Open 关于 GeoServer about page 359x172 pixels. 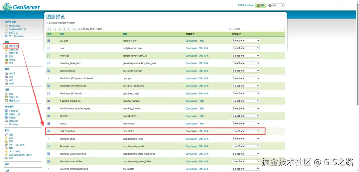click(x=16, y=36)
